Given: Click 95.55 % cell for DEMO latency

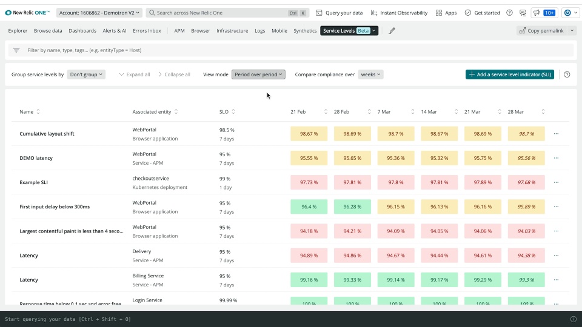Looking at the screenshot, I should (x=309, y=158).
